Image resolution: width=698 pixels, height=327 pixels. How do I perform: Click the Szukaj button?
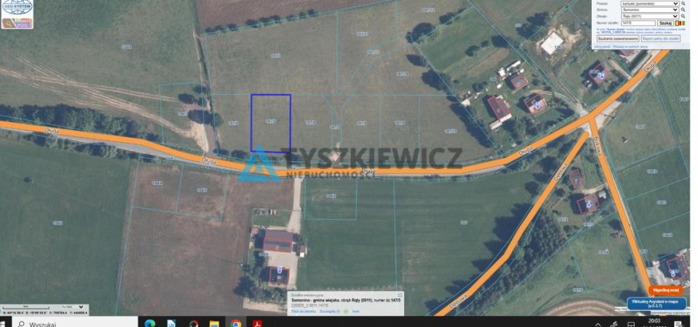[665, 23]
